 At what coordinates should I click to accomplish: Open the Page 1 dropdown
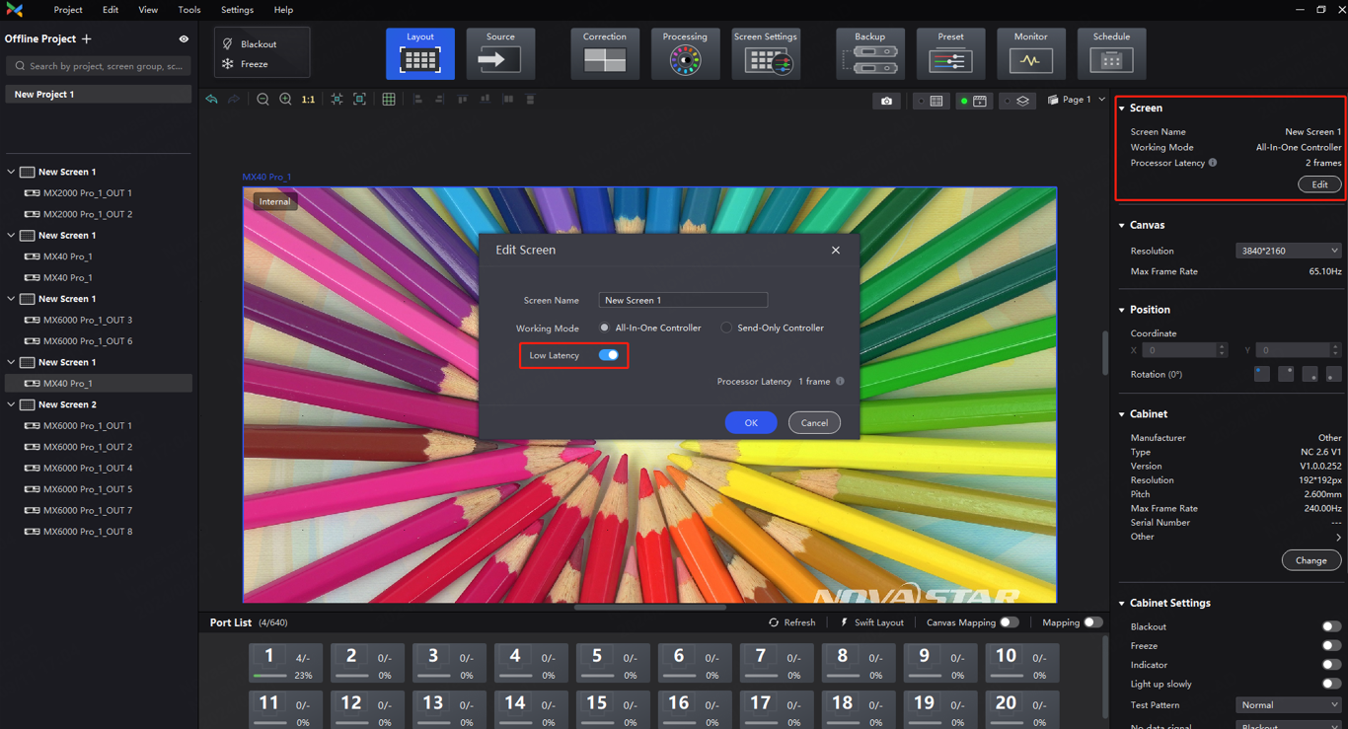[x=1077, y=100]
